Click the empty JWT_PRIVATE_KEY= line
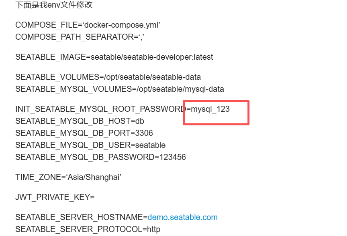Viewport: 347px width, 236px height. click(55, 197)
